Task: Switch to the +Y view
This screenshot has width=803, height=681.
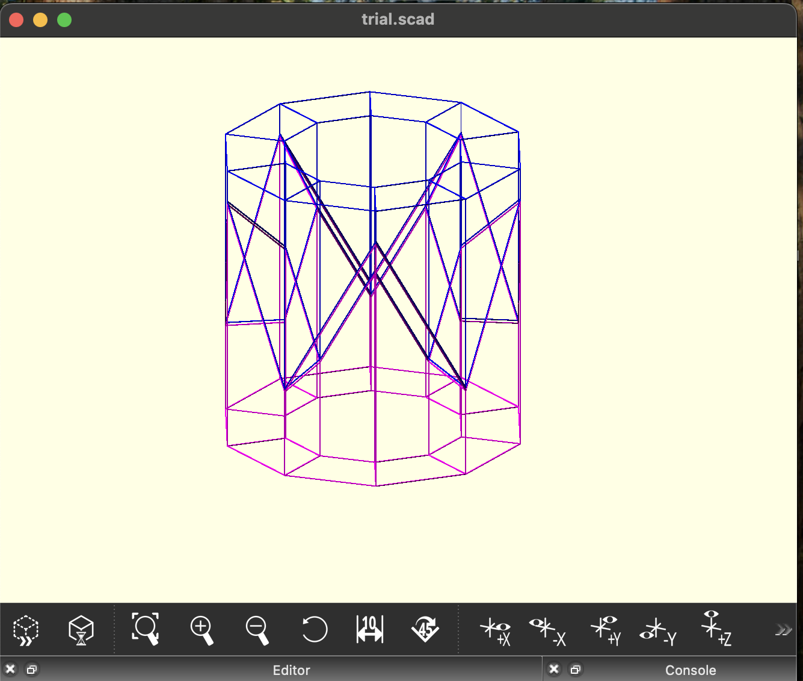Action: click(x=605, y=630)
